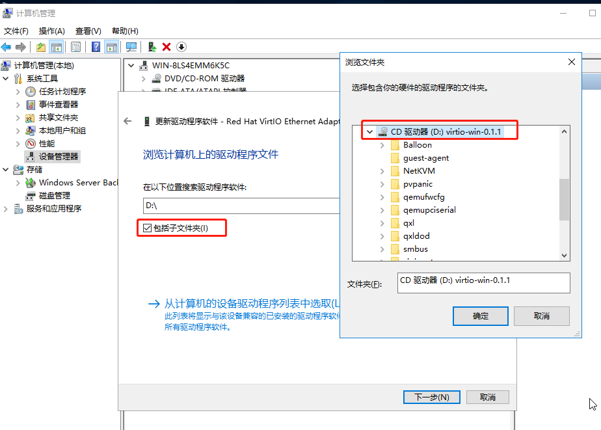
Task: Click the 文件夹(F) text field
Action: point(484,283)
